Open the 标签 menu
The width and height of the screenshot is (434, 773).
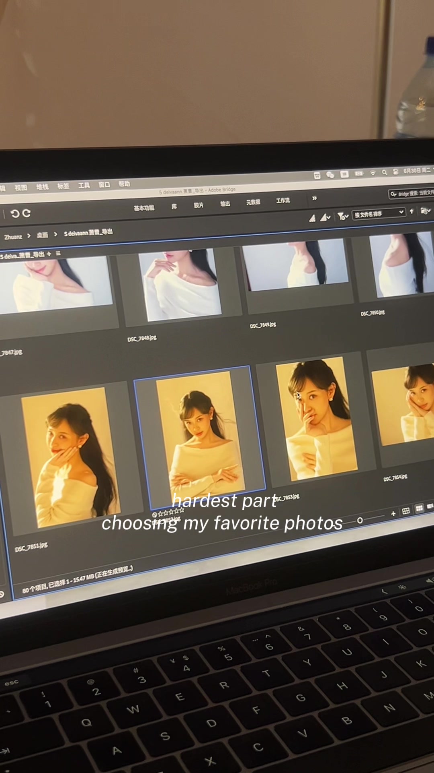(x=63, y=186)
